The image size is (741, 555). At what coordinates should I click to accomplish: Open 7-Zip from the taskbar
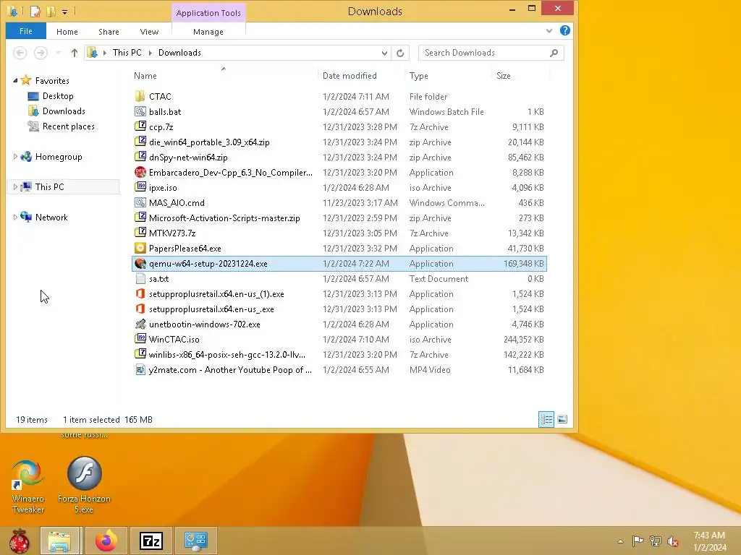point(151,541)
